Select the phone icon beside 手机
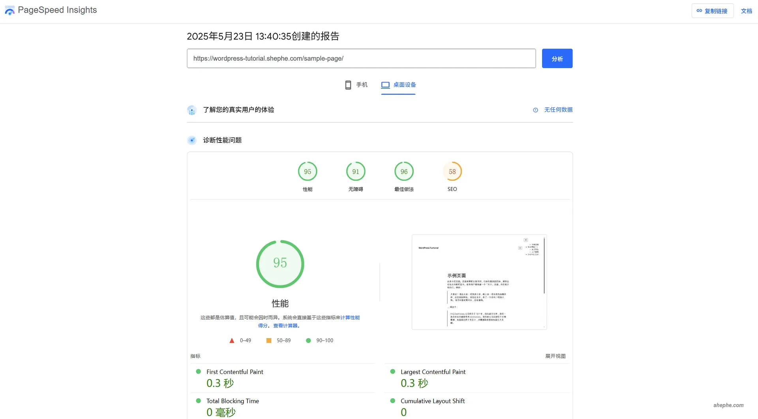This screenshot has height=419, width=758. click(347, 85)
